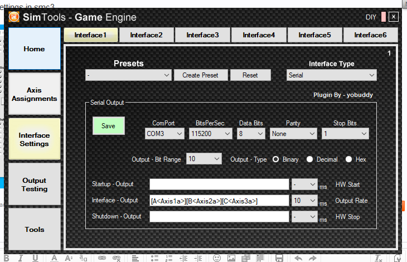Image resolution: width=407 pixels, height=262 pixels.
Task: Insert image using the picture icon
Action: point(231,258)
